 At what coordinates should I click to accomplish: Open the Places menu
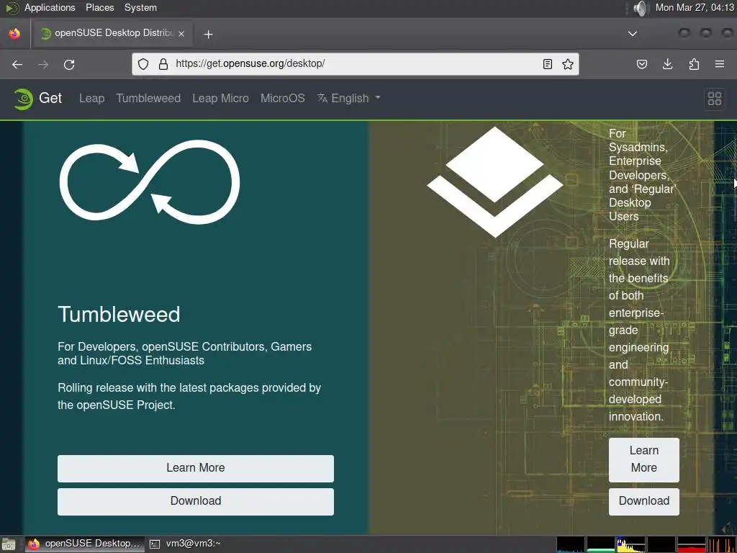[x=99, y=7]
